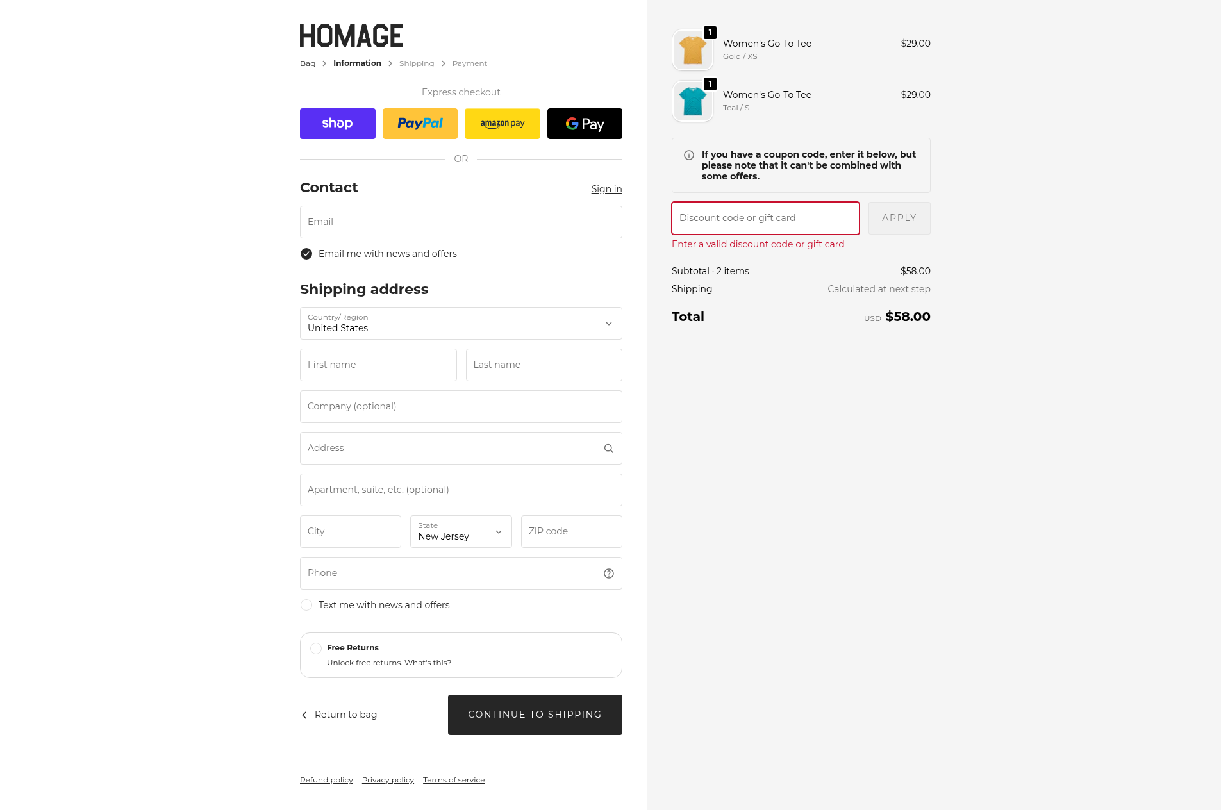Image resolution: width=1221 pixels, height=810 pixels.
Task: Focus the Discount code or gift card field
Action: point(765,219)
